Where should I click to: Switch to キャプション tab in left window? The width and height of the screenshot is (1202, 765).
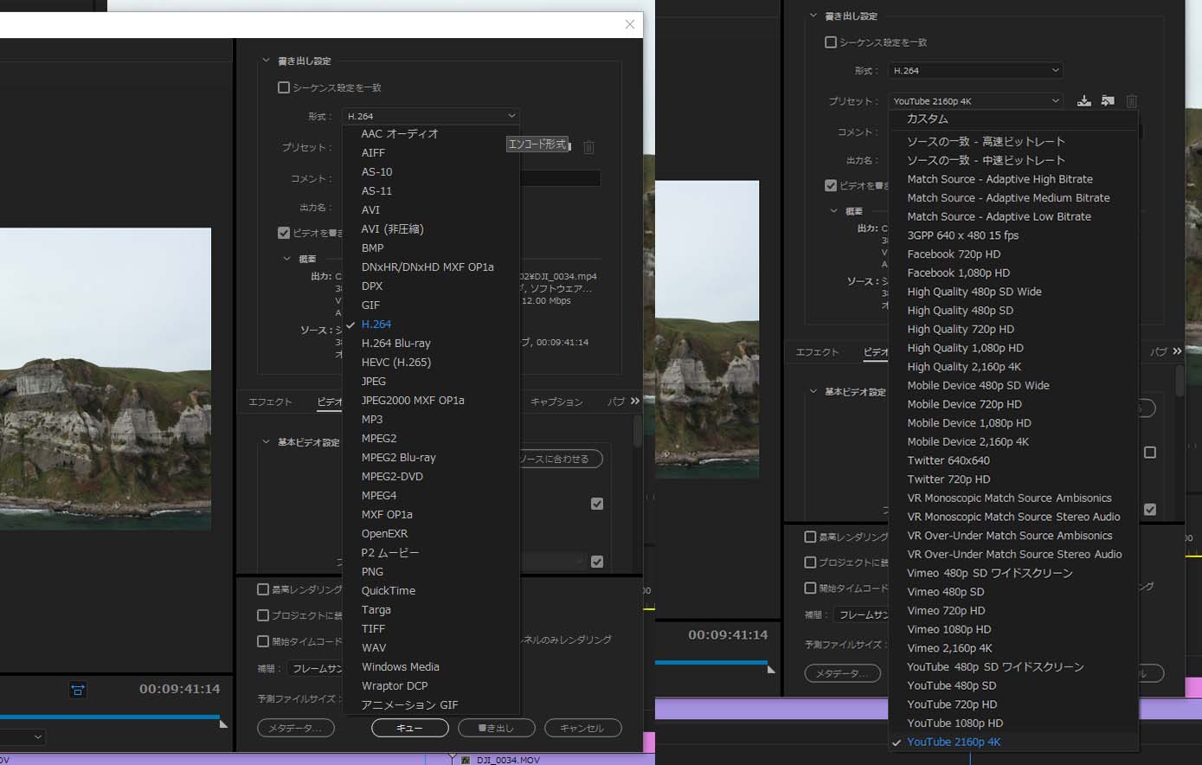(556, 402)
